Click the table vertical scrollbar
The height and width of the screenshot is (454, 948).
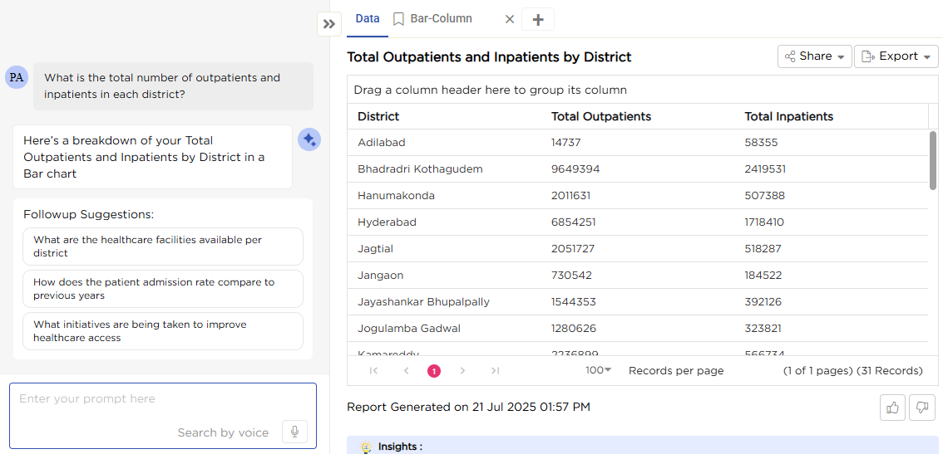[933, 160]
